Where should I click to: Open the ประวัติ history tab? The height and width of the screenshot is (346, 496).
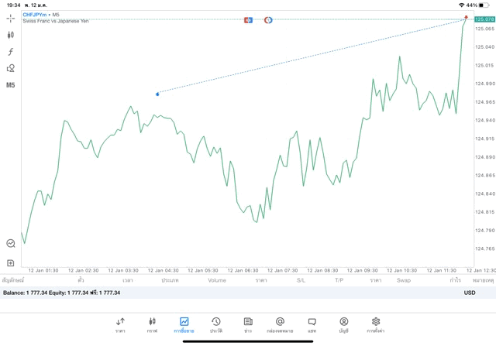(x=216, y=324)
